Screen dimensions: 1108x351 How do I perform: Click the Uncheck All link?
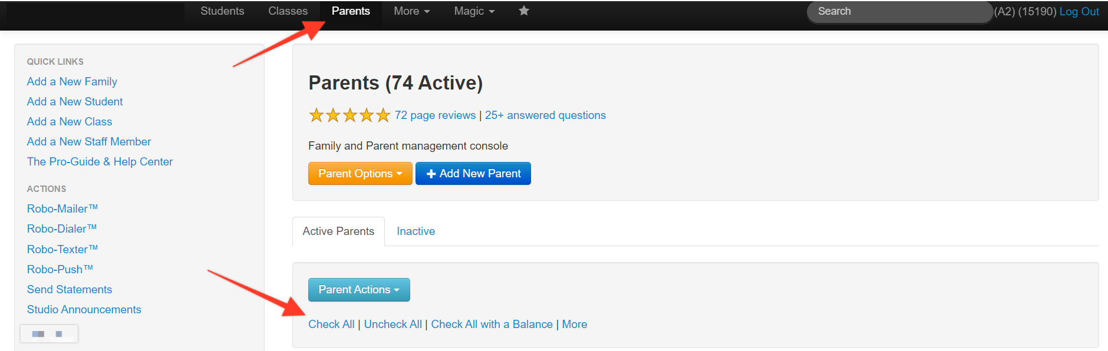click(393, 324)
